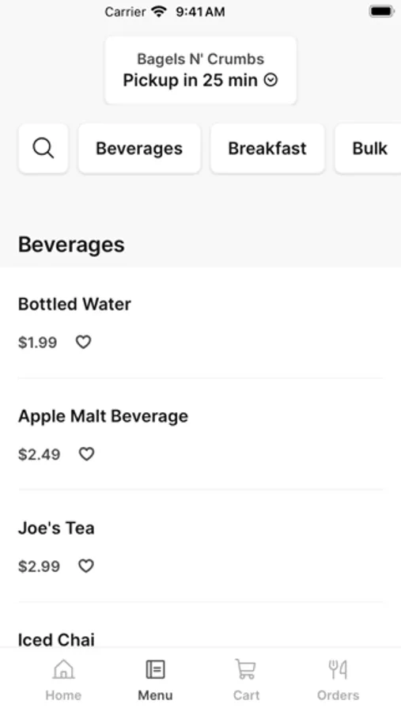Tap the Home icon in the bottom bar
This screenshot has height=712, width=401.
(x=63, y=670)
